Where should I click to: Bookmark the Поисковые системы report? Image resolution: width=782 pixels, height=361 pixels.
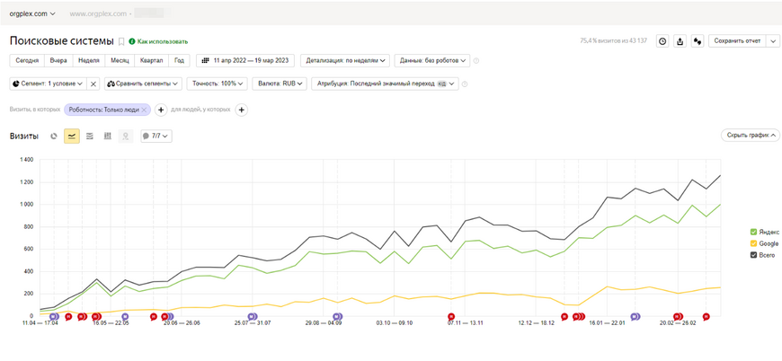coord(122,41)
